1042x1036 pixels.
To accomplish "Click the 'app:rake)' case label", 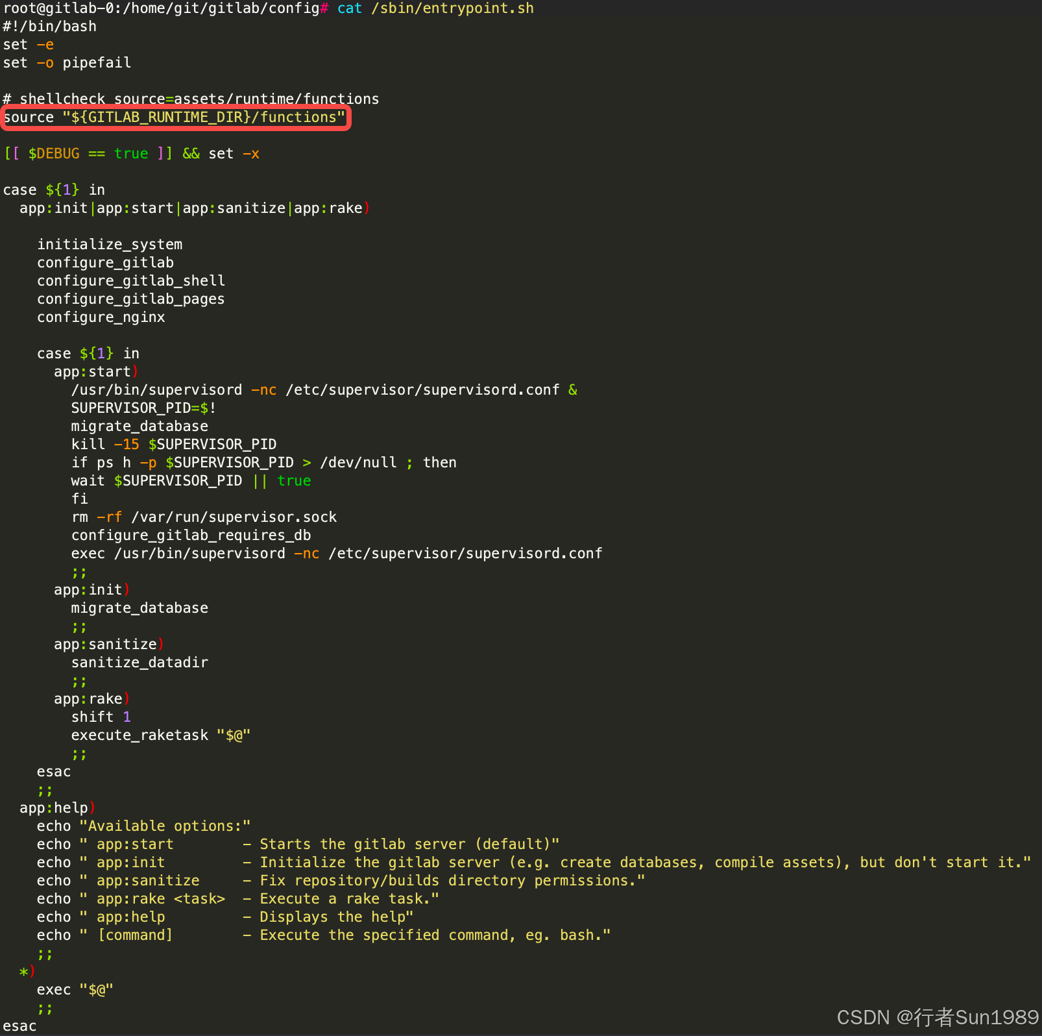I will click(x=92, y=699).
